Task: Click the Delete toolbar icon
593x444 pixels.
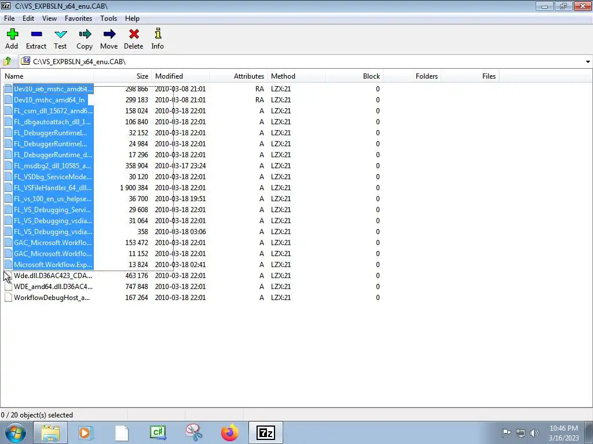Action: click(x=134, y=39)
